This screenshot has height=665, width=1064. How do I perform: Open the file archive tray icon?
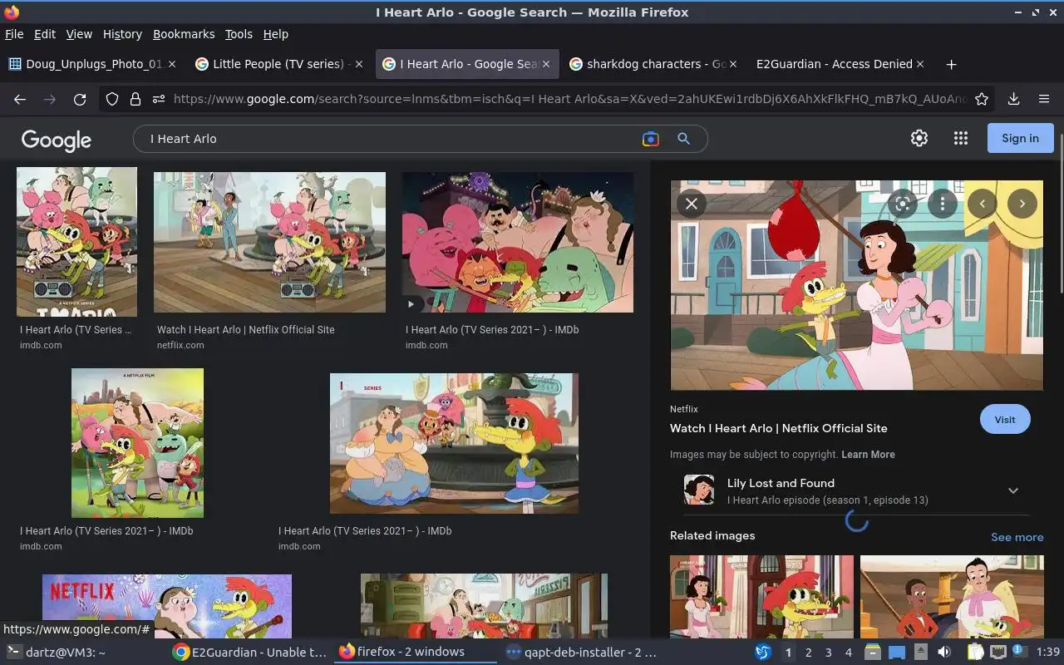click(x=872, y=652)
